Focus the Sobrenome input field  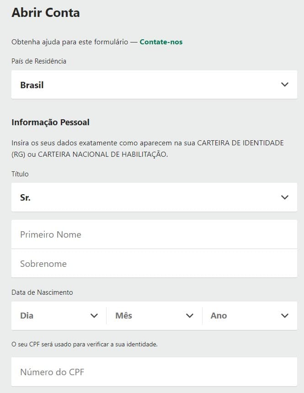pos(154,263)
